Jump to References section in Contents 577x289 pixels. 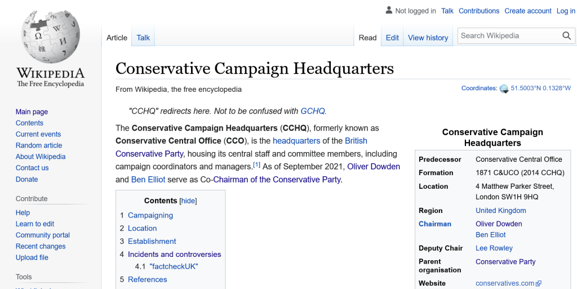point(147,279)
